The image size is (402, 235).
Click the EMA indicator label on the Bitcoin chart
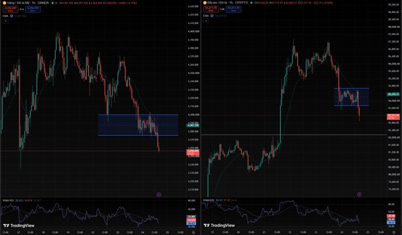pos(206,16)
